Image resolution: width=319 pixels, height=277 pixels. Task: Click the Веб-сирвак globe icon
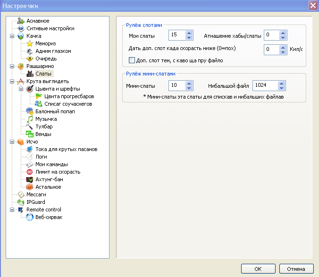click(29, 217)
